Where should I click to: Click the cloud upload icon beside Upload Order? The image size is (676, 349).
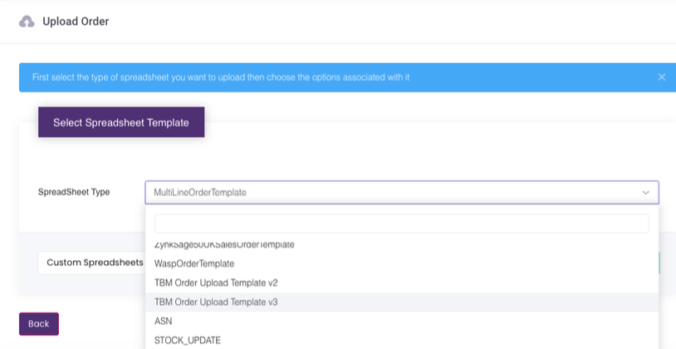pyautogui.click(x=27, y=22)
